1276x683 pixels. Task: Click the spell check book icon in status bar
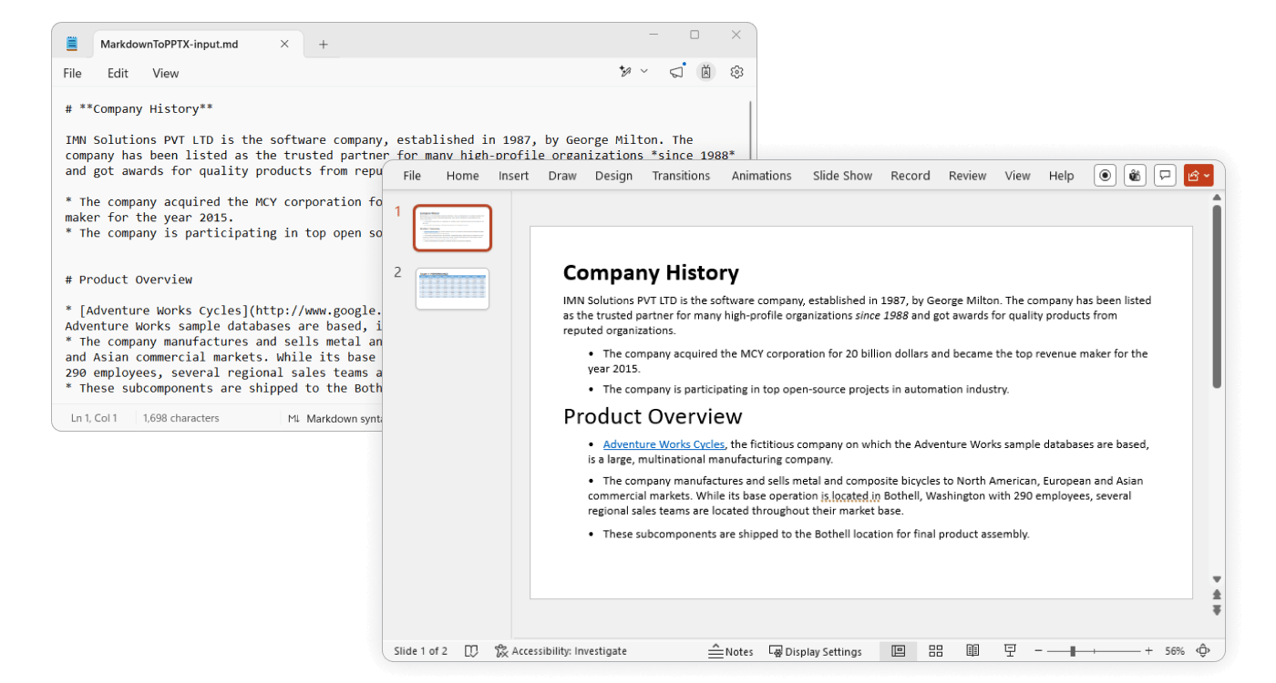tap(471, 651)
